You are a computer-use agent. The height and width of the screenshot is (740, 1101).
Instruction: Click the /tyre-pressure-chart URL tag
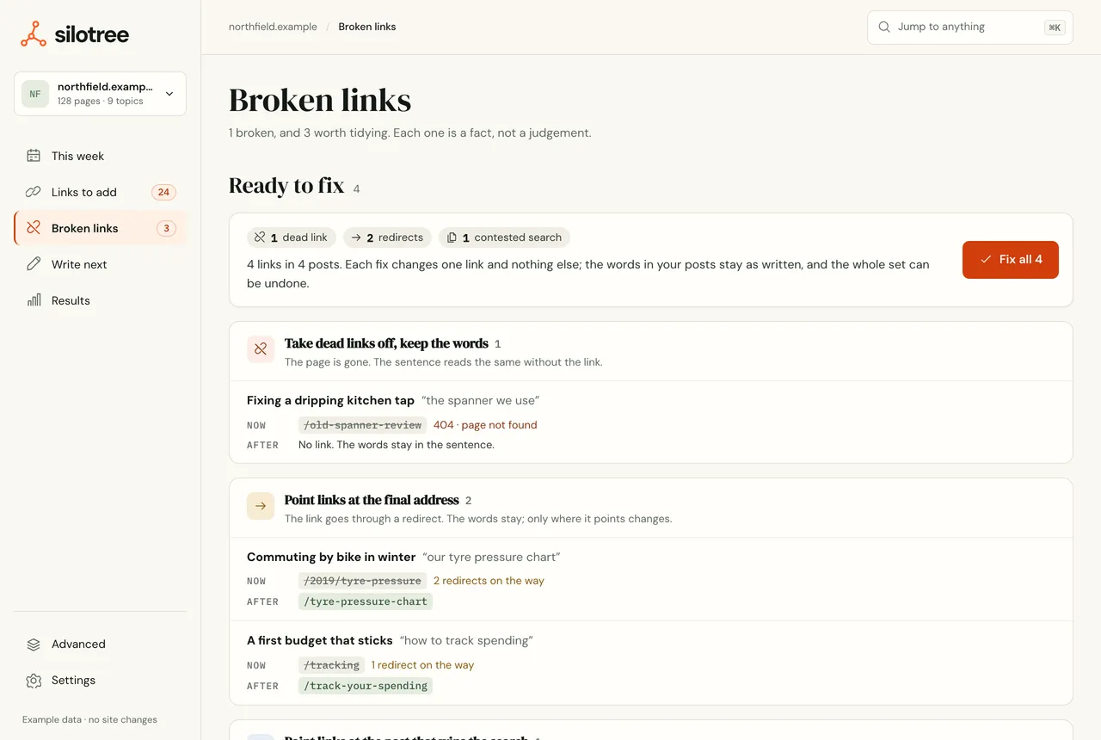(366, 601)
